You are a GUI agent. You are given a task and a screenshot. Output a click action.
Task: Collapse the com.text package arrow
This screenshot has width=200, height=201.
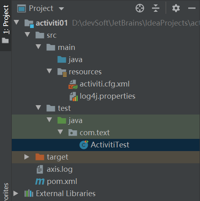60,132
